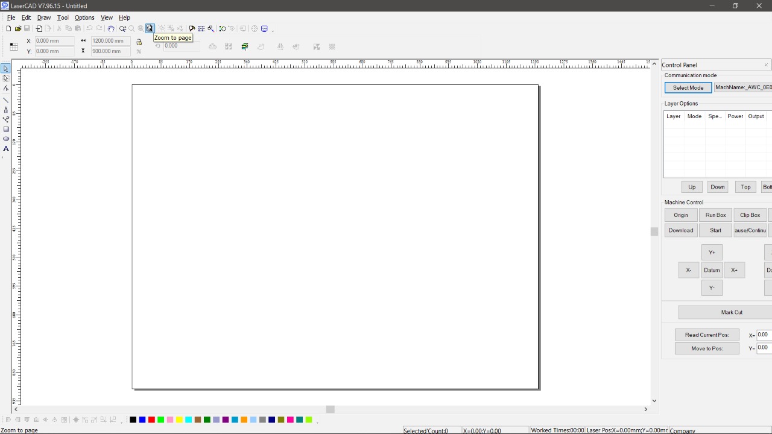Click the Top layer button
This screenshot has height=434, width=772.
tap(745, 187)
